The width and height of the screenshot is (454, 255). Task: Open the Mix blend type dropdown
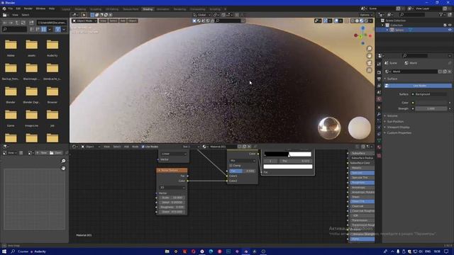pos(243,161)
